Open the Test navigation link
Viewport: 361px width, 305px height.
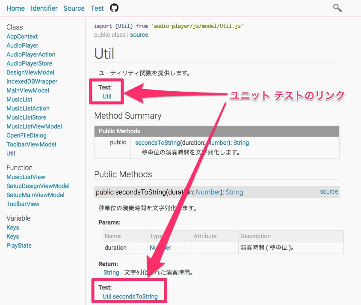click(x=97, y=8)
